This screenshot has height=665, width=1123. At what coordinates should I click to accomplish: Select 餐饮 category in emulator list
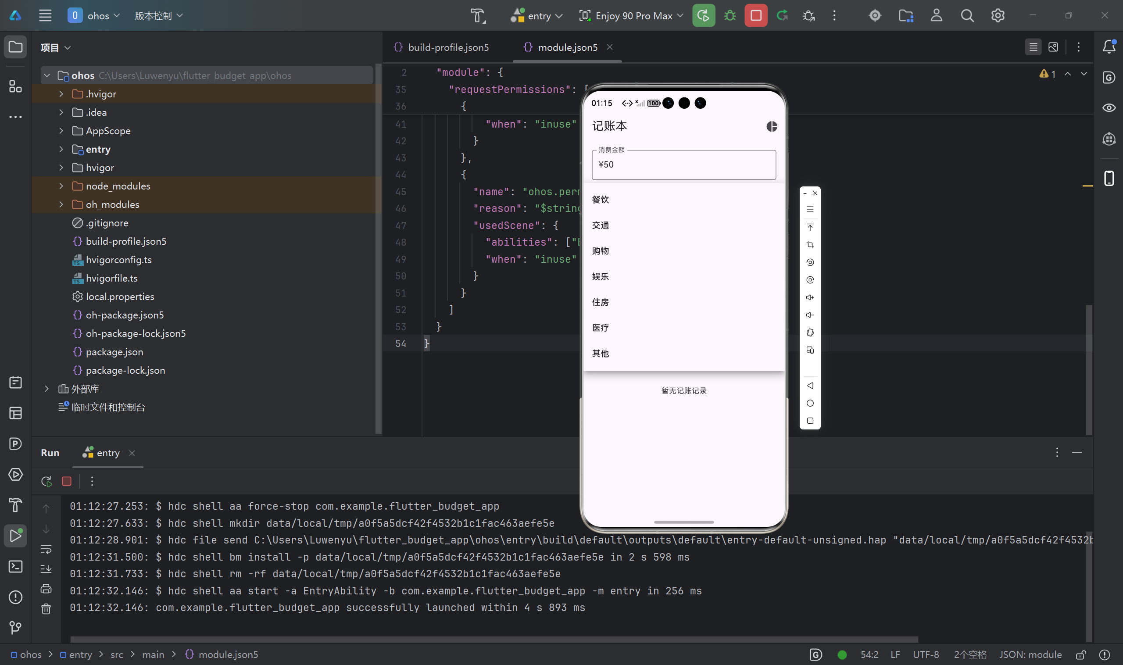click(601, 200)
